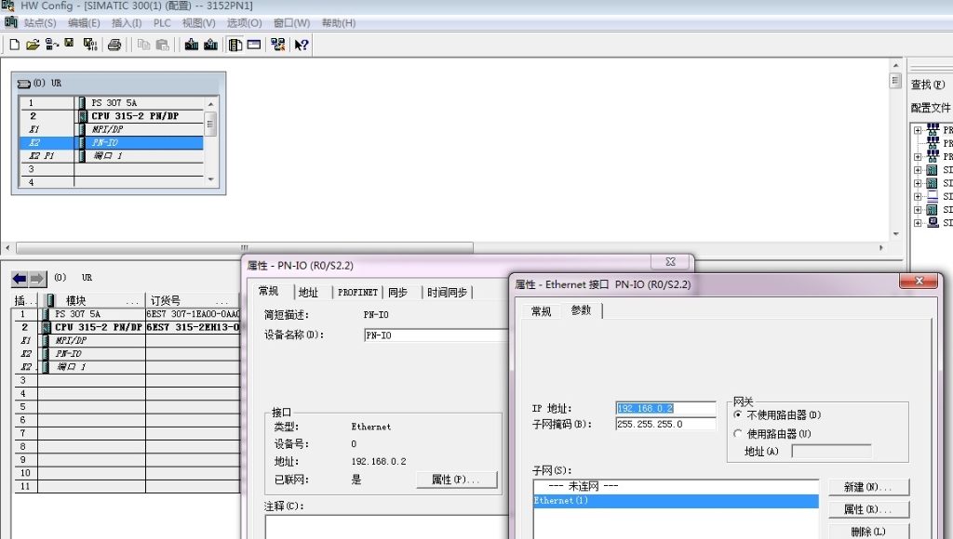Open the 视图(V) menu
The image size is (953, 539).
click(199, 23)
